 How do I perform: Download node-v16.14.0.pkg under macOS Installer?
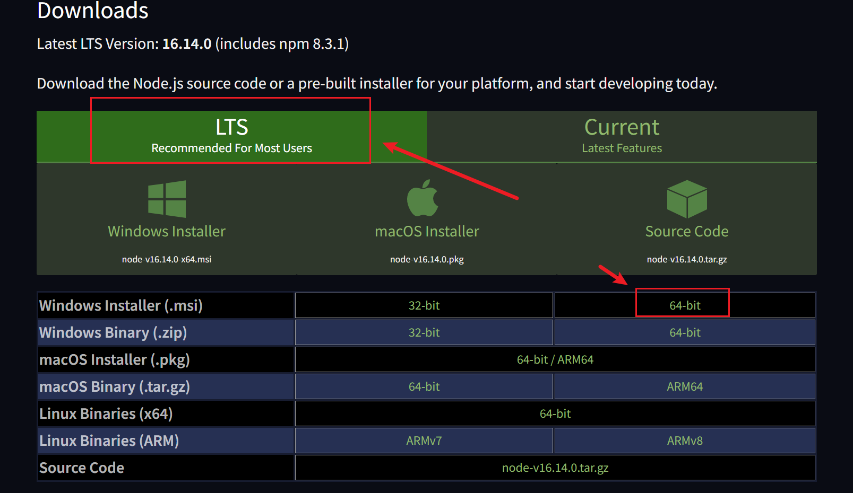[427, 259]
